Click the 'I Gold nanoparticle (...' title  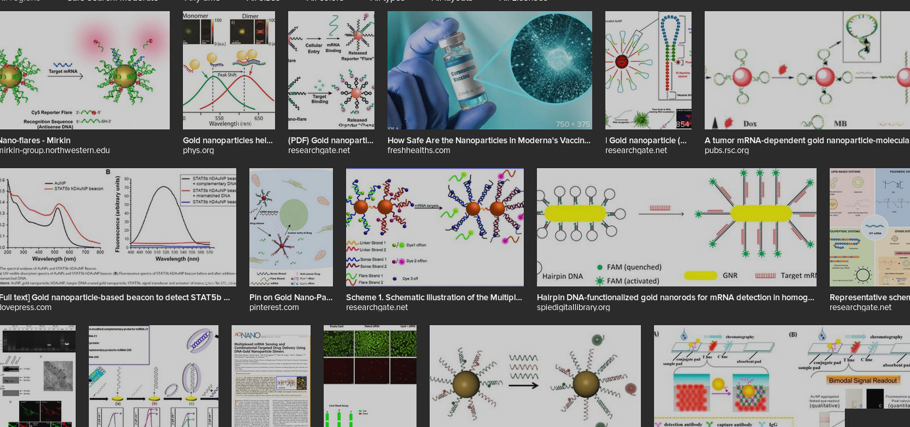point(646,141)
